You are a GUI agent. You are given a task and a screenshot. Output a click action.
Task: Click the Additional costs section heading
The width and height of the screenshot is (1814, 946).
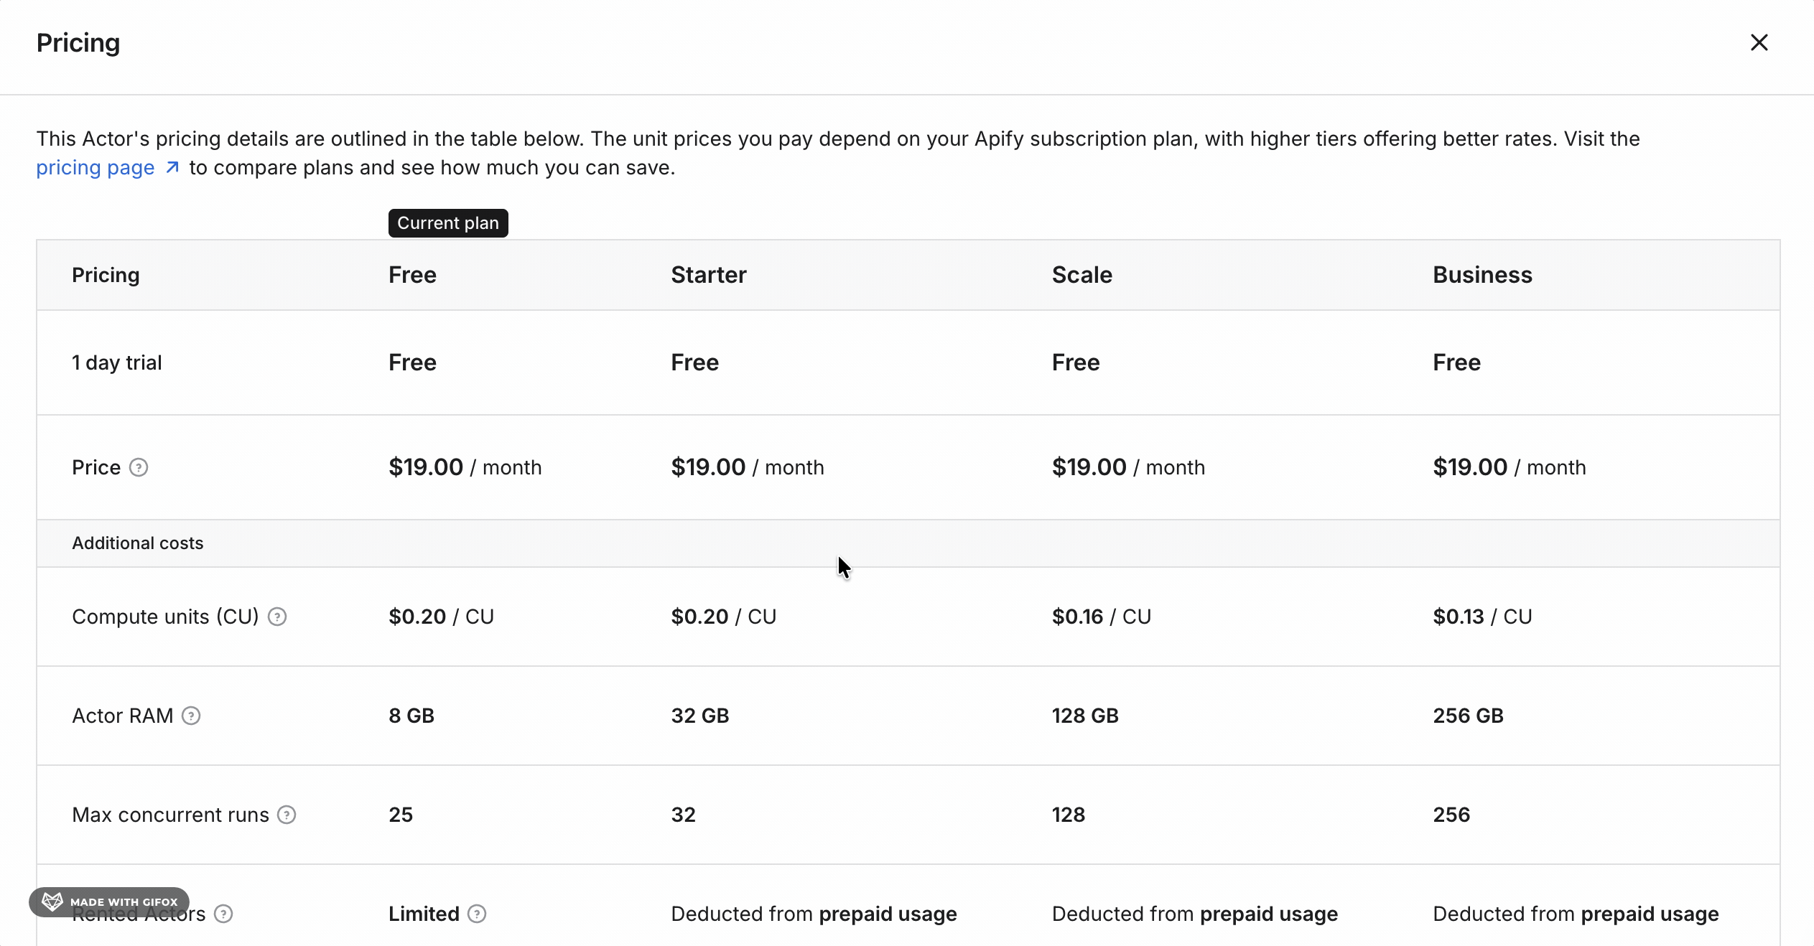pos(138,543)
